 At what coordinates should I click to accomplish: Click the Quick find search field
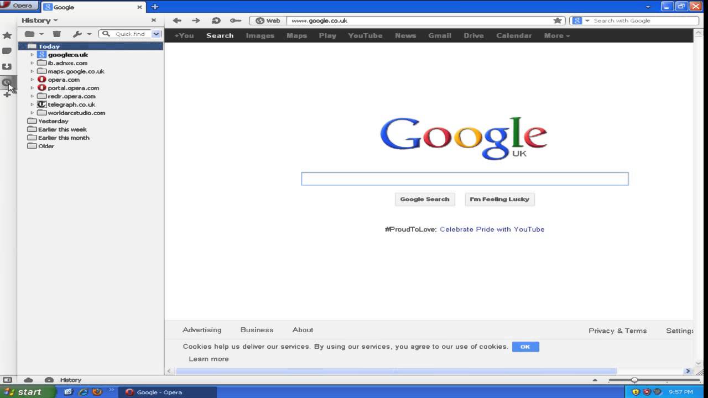(131, 34)
